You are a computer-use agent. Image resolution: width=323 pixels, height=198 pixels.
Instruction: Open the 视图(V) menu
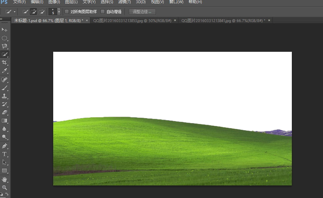(157, 2)
